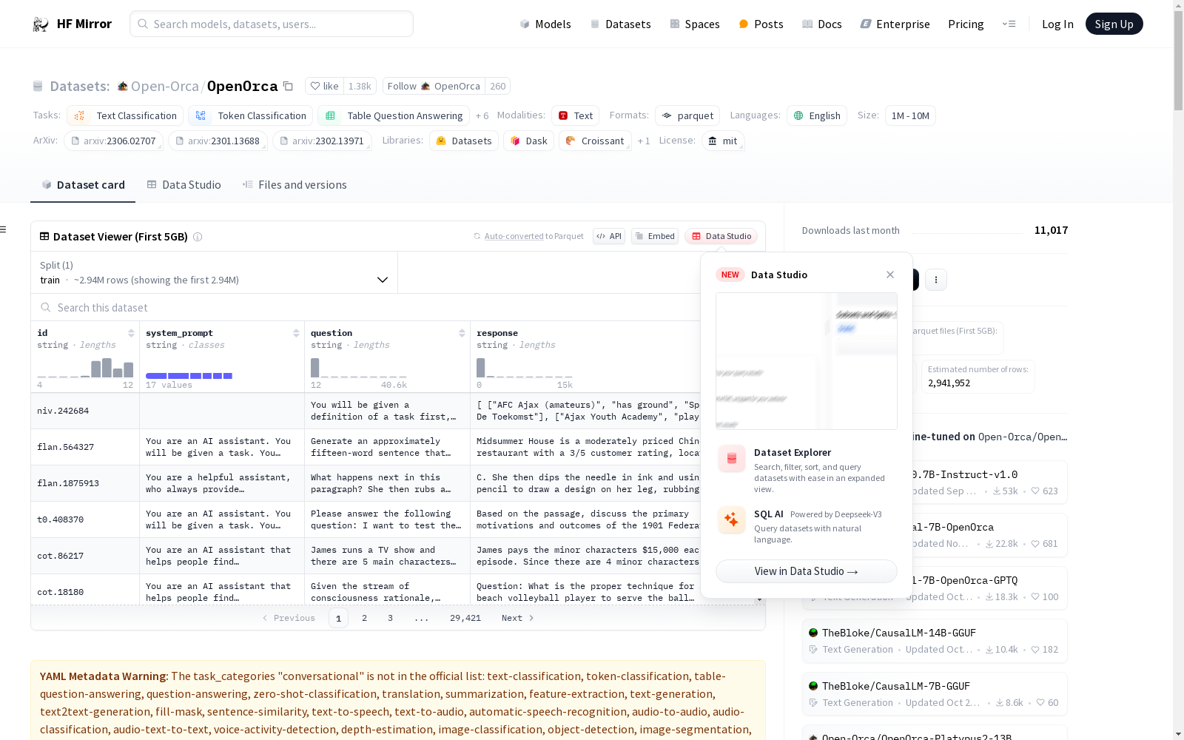Click View in Data Studio button

[806, 571]
